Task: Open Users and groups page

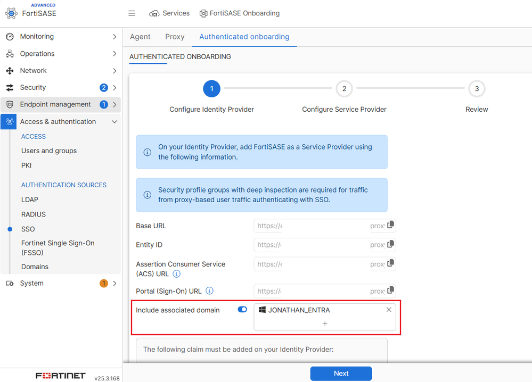Action: pos(49,151)
